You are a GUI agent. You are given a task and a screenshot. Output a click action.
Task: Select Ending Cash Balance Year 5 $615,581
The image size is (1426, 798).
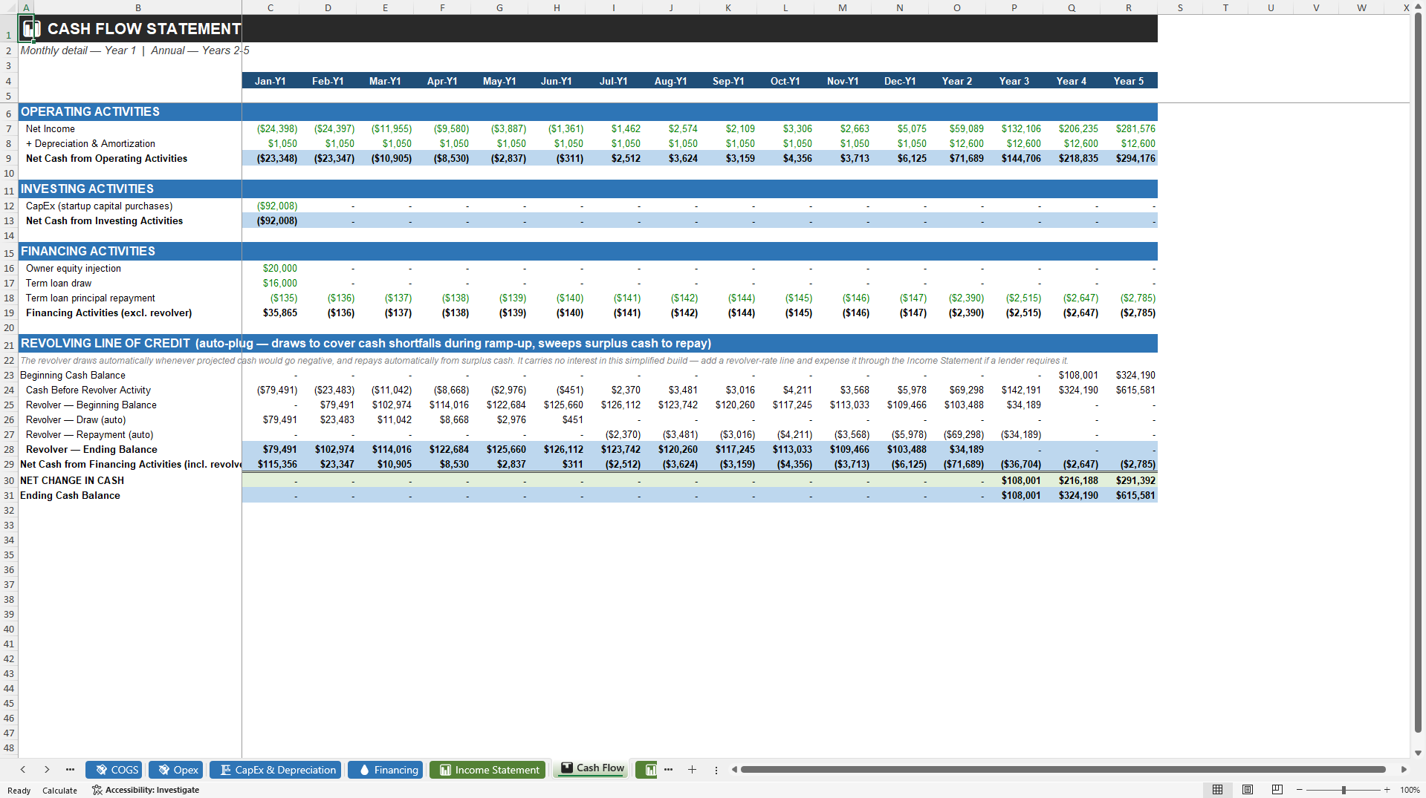1129,495
